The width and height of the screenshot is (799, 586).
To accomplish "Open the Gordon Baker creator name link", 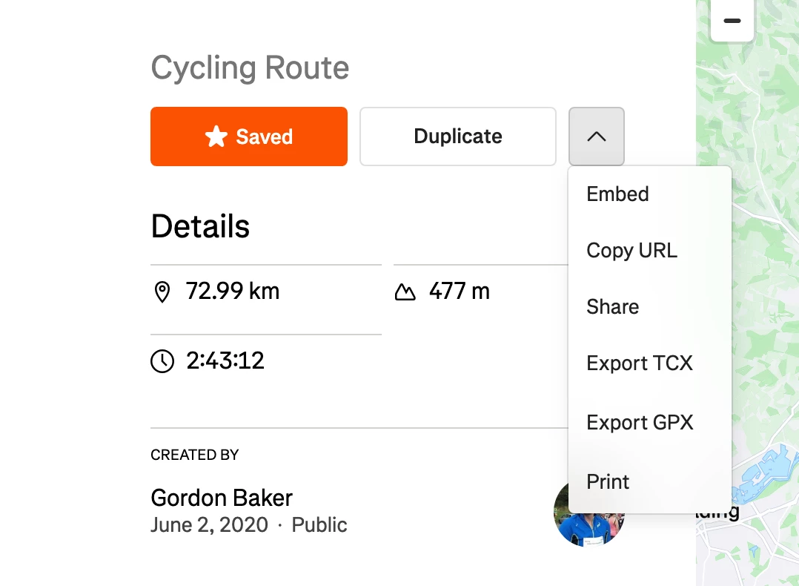I will pyautogui.click(x=222, y=498).
